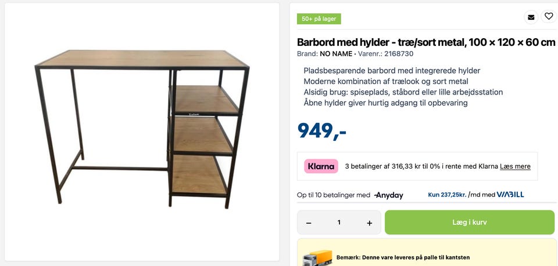Click the Anyday payment logo
558x266 pixels.
pos(389,195)
